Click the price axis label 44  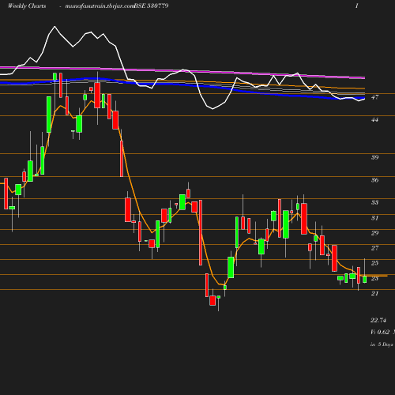tap(374, 119)
